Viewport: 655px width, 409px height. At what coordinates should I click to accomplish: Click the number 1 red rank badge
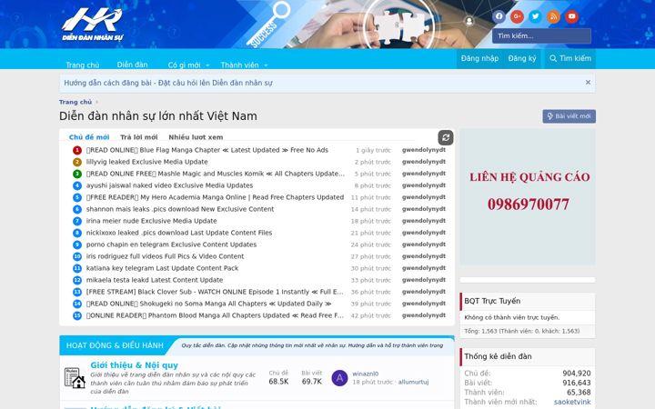point(77,150)
